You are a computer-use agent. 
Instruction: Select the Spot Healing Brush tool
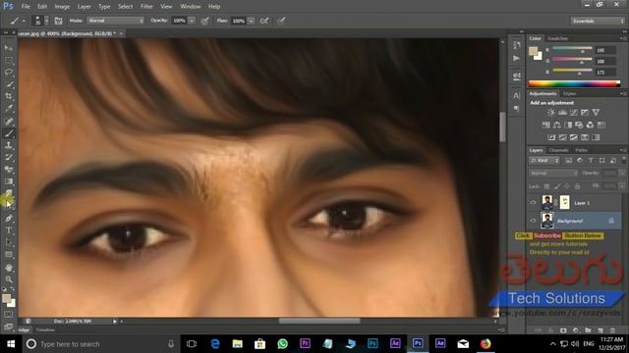[x=9, y=121]
